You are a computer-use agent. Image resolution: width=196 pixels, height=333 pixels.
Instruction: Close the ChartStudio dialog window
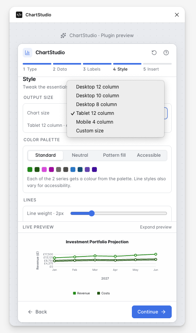click(x=177, y=15)
